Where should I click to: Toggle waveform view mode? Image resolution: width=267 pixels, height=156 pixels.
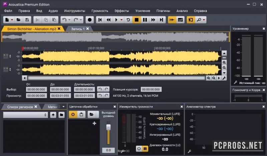[172, 20]
